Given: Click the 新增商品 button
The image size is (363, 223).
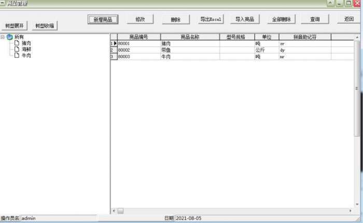Looking at the screenshot, I should pos(103,20).
